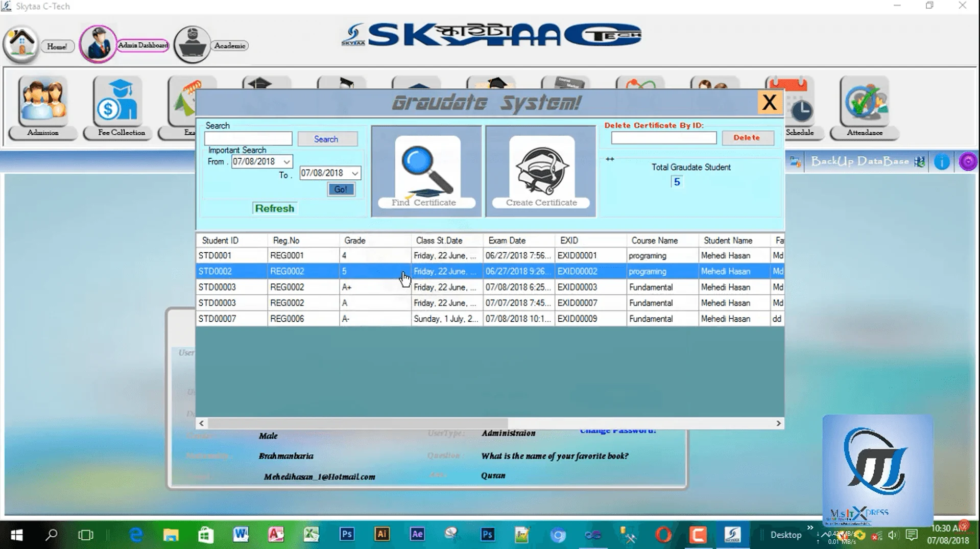
Task: Click the blue info icon
Action: point(942,162)
